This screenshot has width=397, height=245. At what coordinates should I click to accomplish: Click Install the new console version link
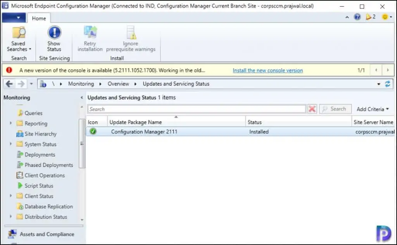pyautogui.click(x=268, y=70)
